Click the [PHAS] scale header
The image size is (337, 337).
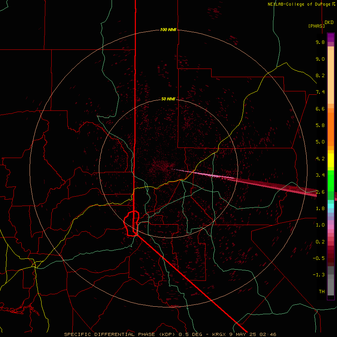click(x=316, y=26)
